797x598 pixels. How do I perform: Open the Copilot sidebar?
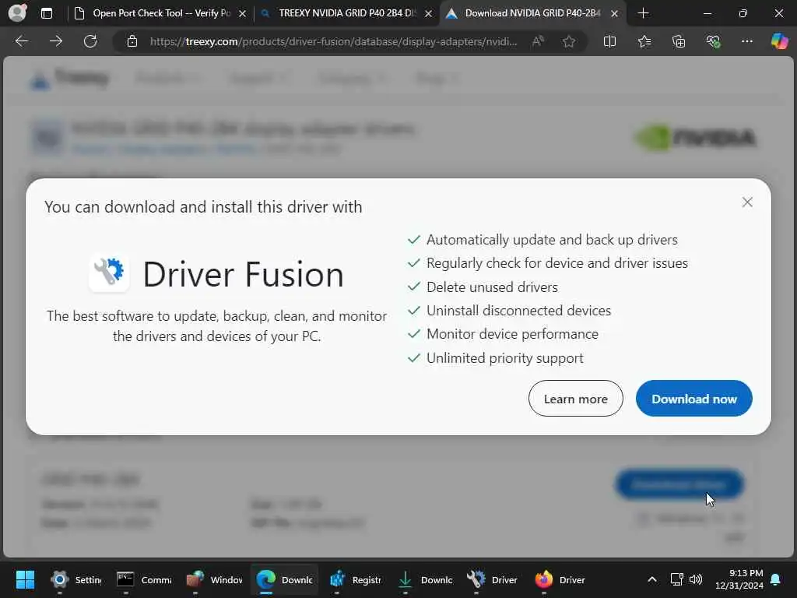click(779, 41)
